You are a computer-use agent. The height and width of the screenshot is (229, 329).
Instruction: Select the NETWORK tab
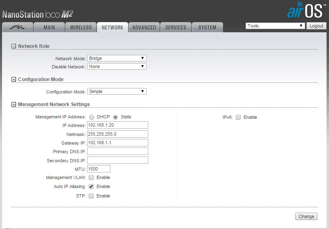113,27
